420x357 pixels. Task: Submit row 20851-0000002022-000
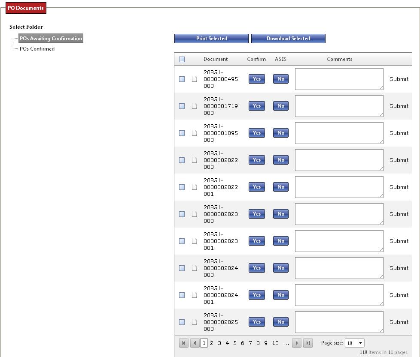tap(399, 160)
